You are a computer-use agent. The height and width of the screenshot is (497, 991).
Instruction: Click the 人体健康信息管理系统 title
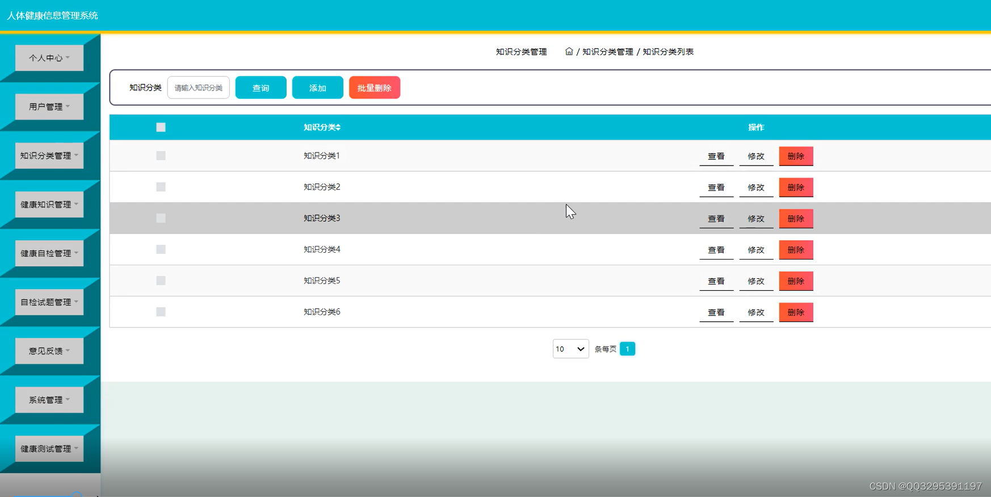click(52, 16)
